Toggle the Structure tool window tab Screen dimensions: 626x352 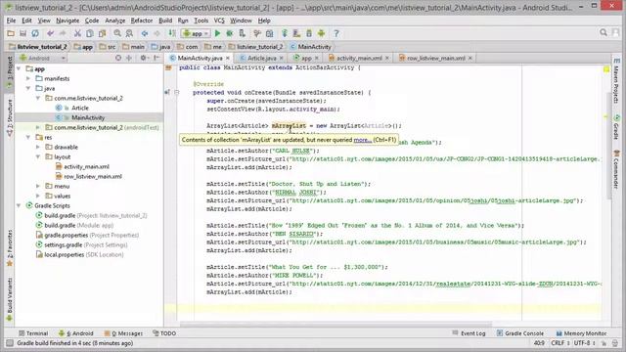[9, 117]
